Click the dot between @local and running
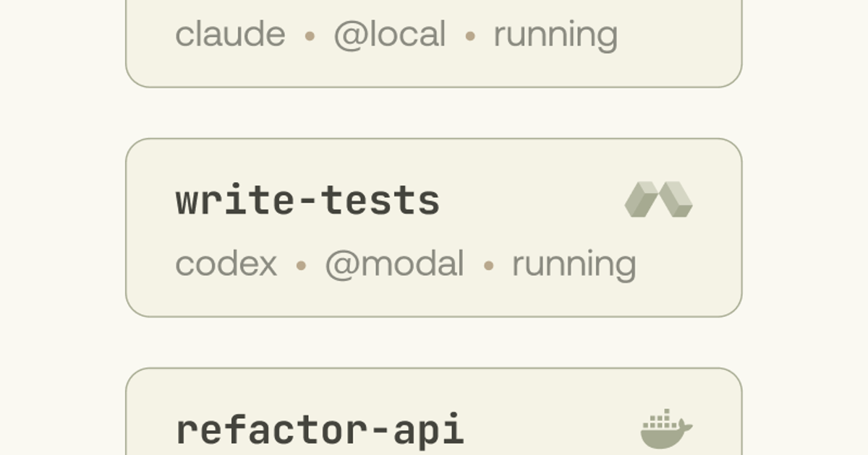868x455 pixels. [x=469, y=35]
